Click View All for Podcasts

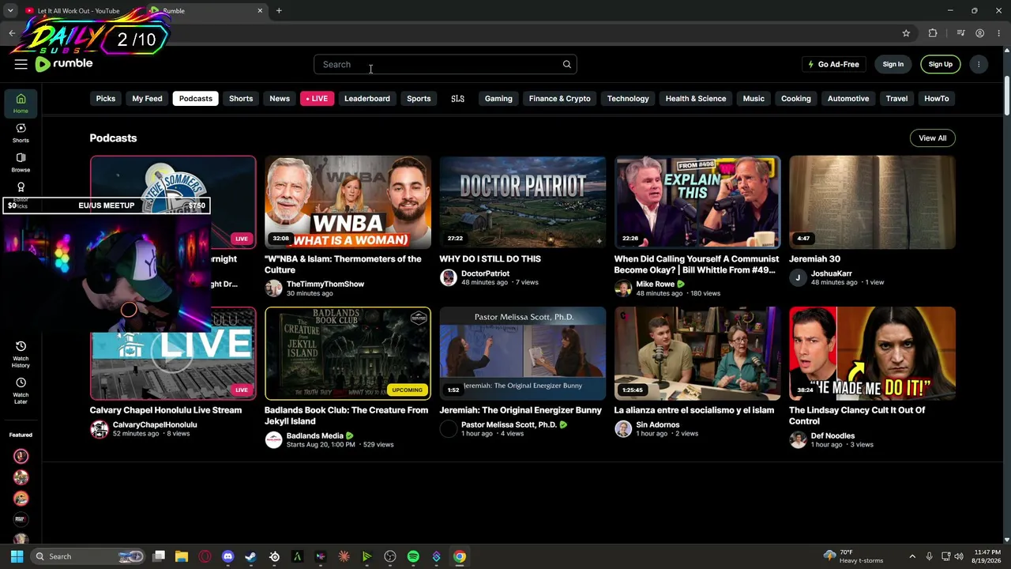coord(933,138)
